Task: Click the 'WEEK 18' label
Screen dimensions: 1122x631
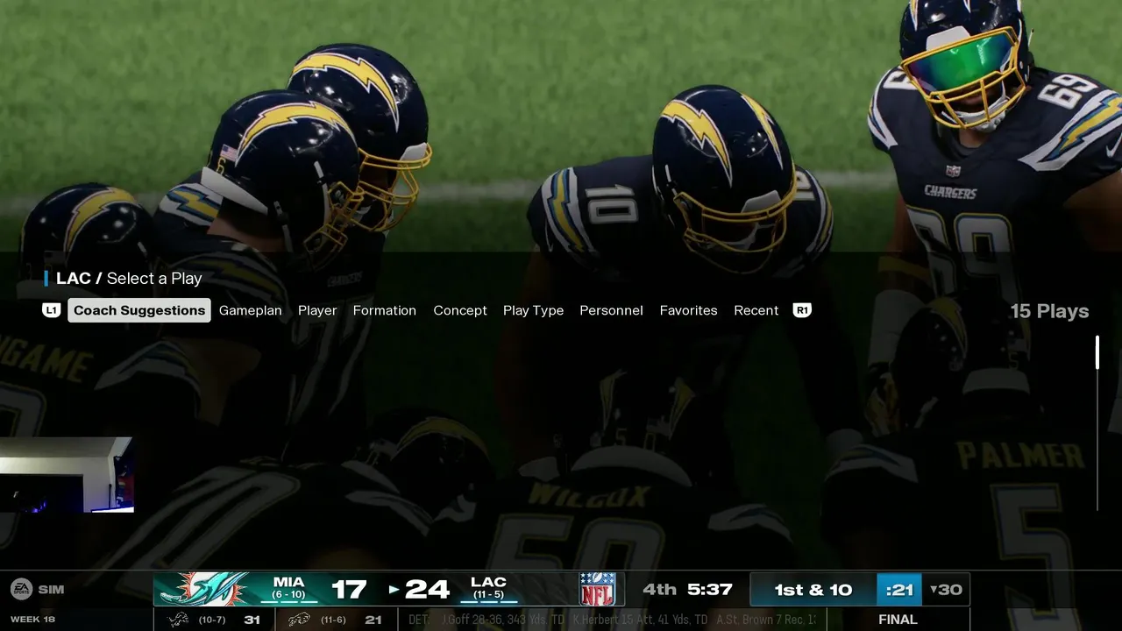Action: tap(32, 620)
